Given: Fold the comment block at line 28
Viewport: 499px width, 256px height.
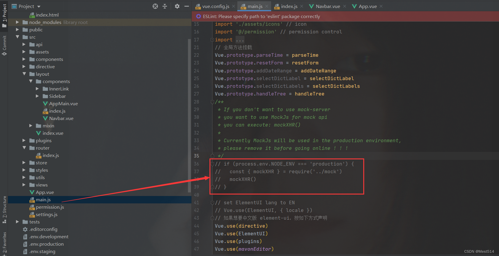Looking at the screenshot, I should [x=212, y=102].
